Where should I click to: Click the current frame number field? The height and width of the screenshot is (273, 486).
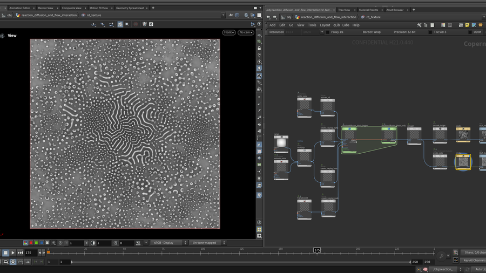tap(30, 252)
